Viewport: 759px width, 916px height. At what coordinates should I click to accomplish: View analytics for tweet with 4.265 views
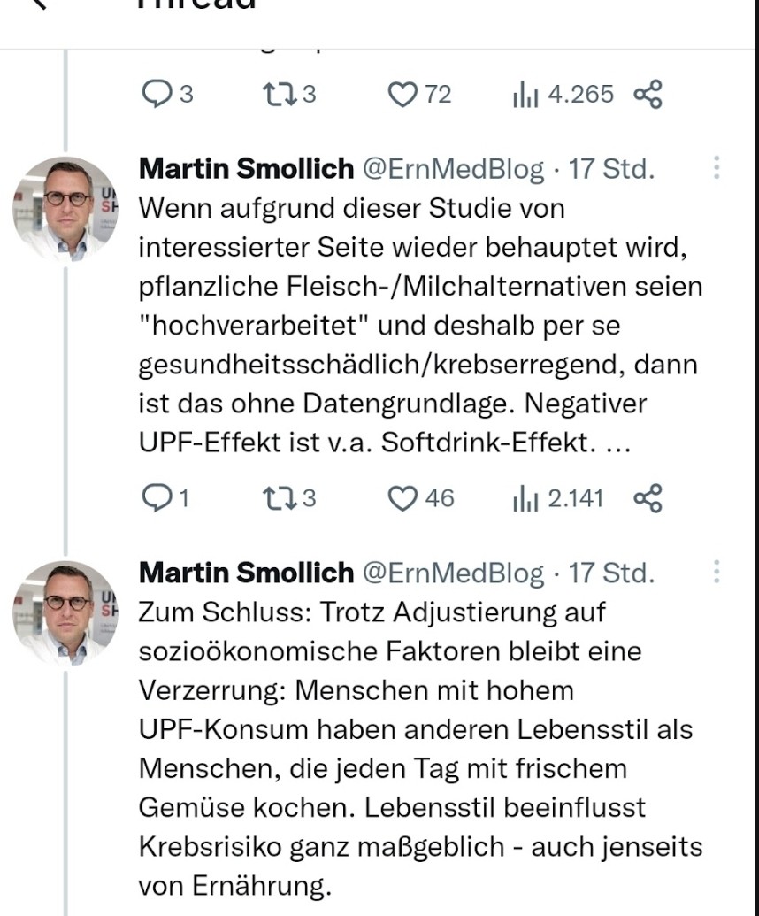(563, 94)
